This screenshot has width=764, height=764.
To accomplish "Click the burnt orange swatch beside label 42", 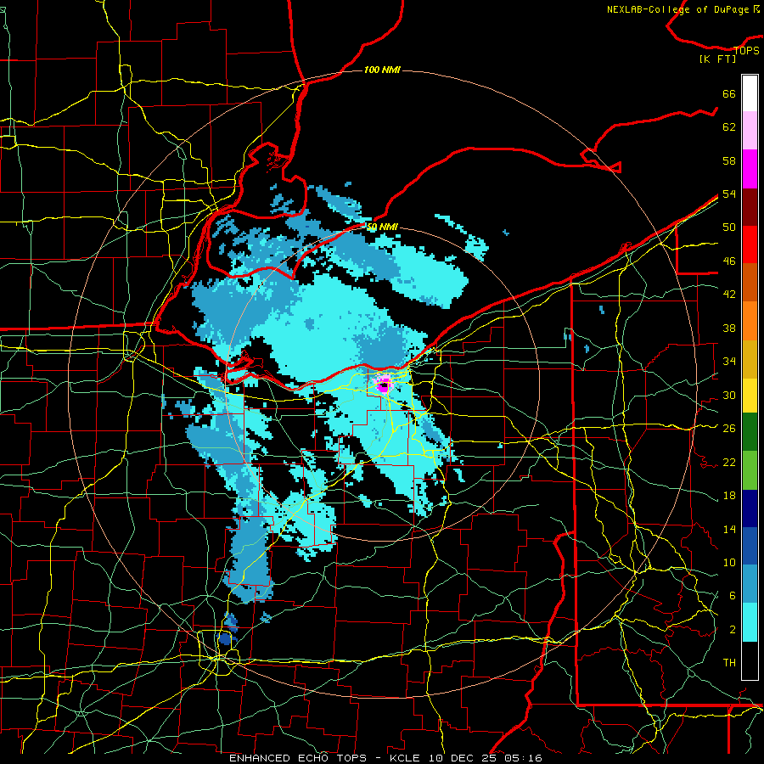I will tap(750, 283).
